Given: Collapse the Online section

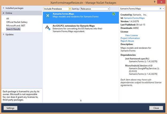Looking at the screenshot, I should pos(3,13).
